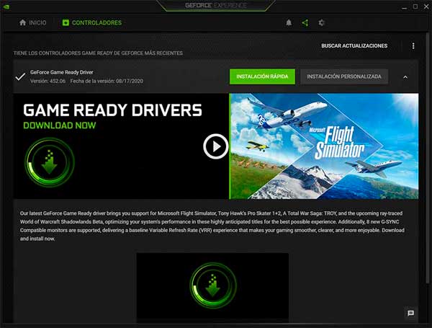Click the Download Now banner text
Image resolution: width=432 pixels, height=328 pixels.
(60, 125)
